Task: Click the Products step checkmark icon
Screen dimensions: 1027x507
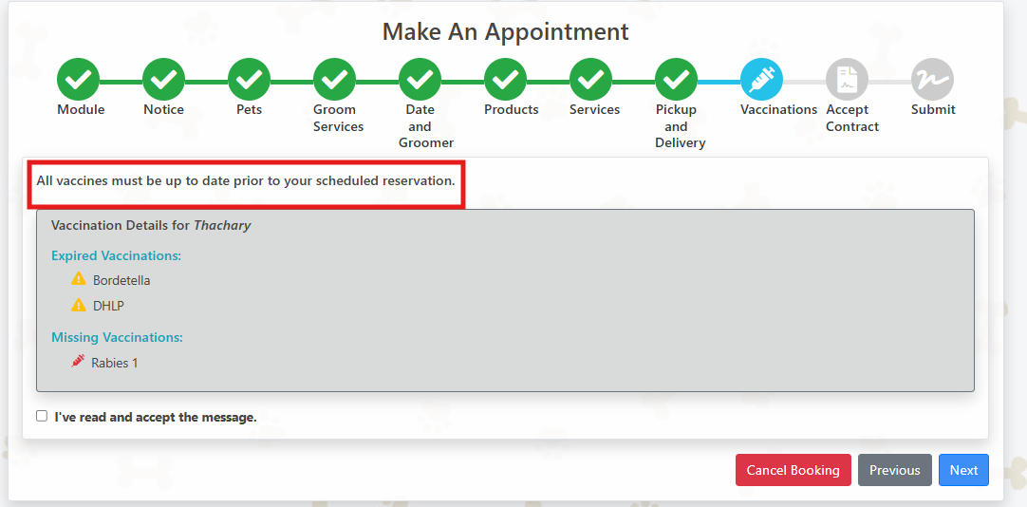Action: pos(506,80)
